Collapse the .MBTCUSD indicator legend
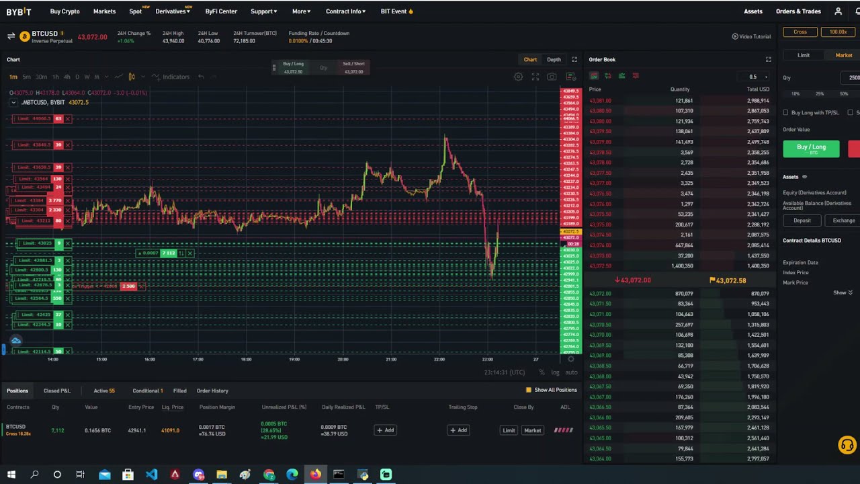Viewport: 860px width, 484px height. [x=13, y=102]
